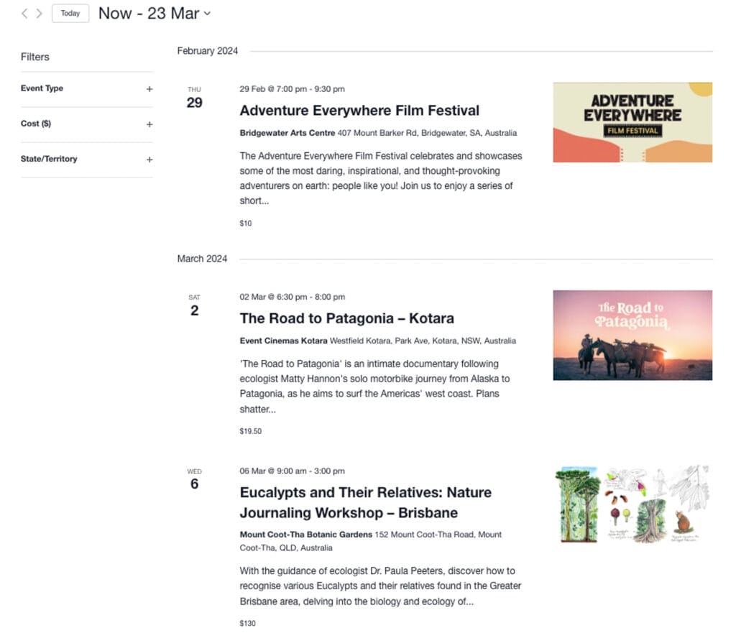This screenshot has width=736, height=633.
Task: Expand the State/Territory filter plus icon
Action: tap(149, 160)
